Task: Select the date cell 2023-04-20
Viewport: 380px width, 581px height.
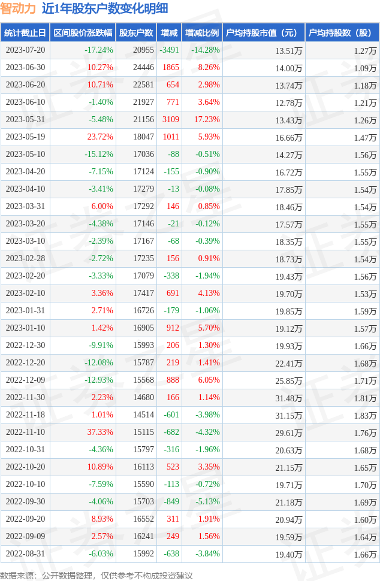Action: coord(25,171)
